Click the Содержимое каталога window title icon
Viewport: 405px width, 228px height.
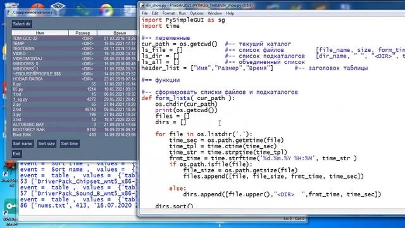click(9, 13)
